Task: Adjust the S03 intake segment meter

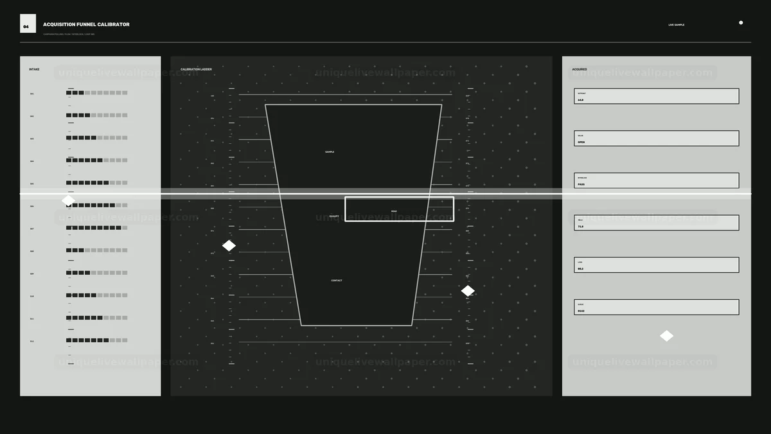Action: (96, 138)
